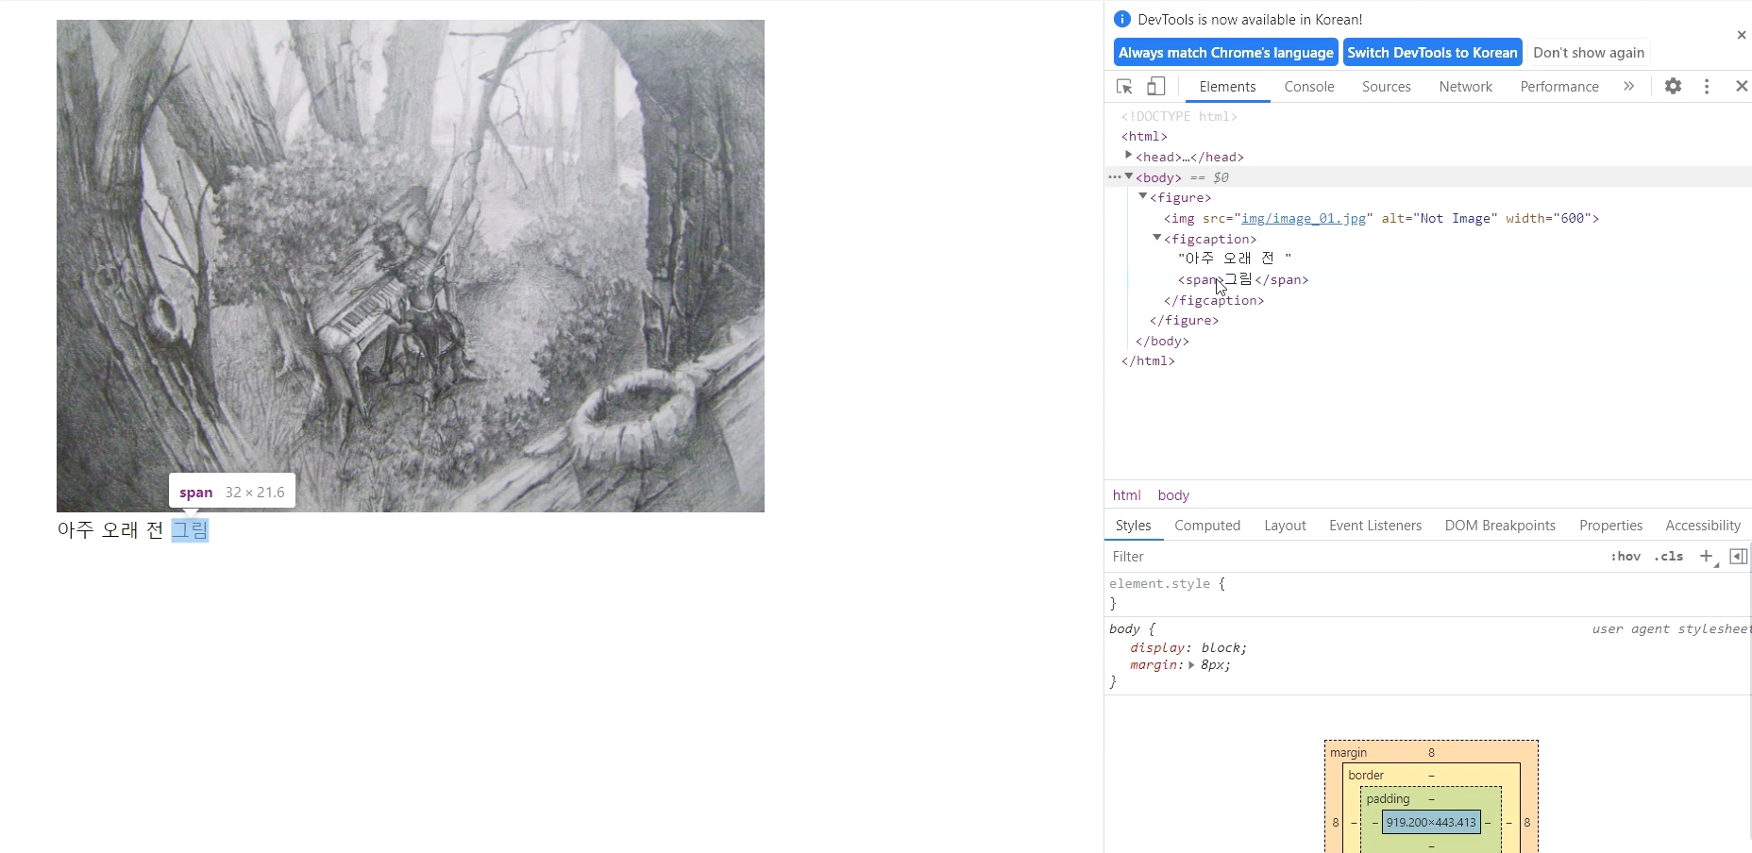Screen dimensions: 1752x853
Task: Select the Layout pane tab
Action: pos(1285,526)
